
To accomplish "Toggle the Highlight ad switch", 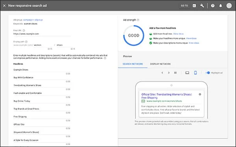I will tap(208, 73).
